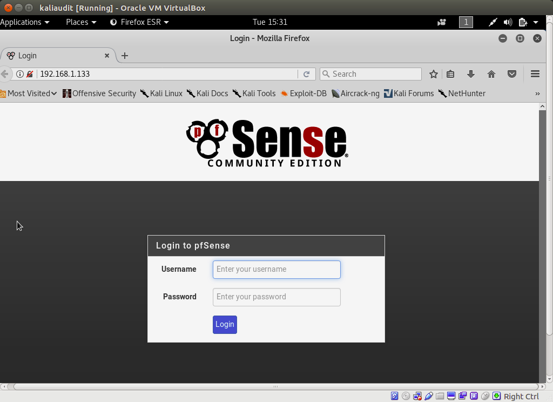The width and height of the screenshot is (553, 402).
Task: Click VirtualBox display status icon
Action: point(451,396)
